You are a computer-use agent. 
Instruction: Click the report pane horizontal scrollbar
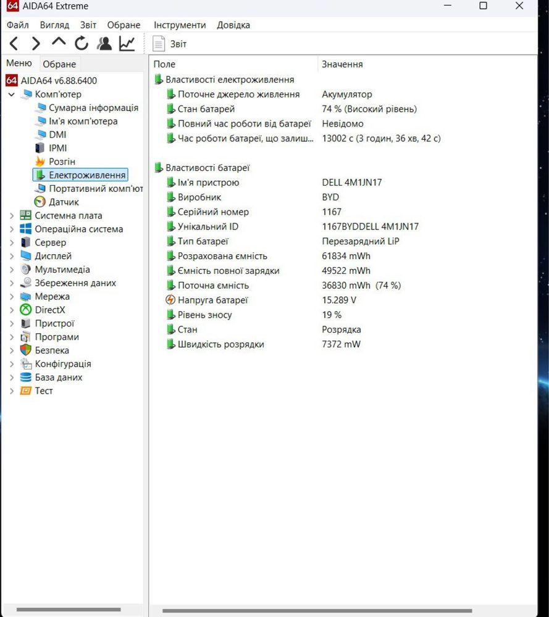pos(317,611)
